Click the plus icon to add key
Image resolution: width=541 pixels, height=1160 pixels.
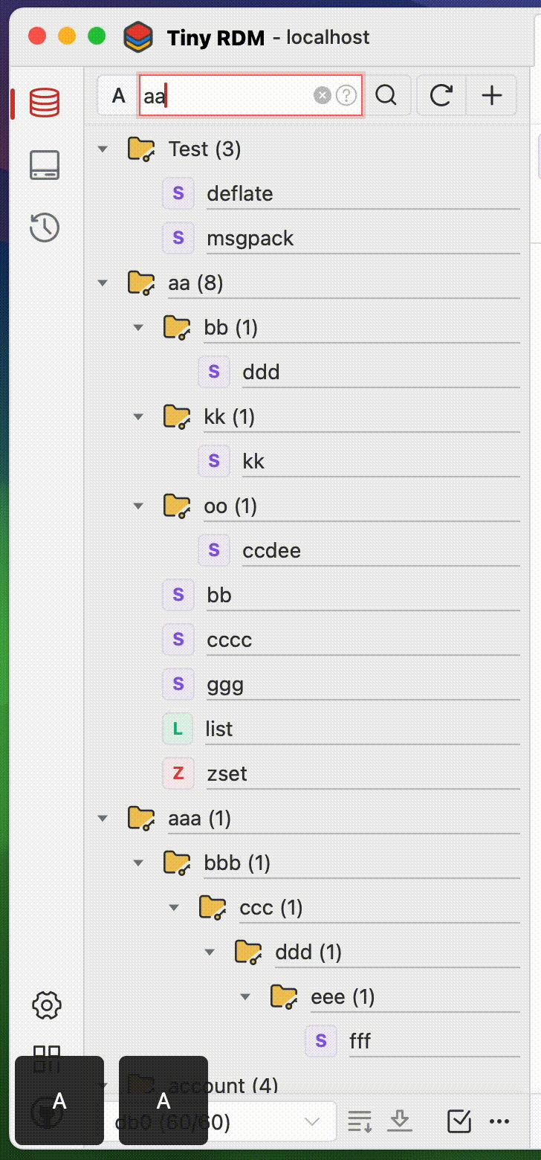point(492,96)
